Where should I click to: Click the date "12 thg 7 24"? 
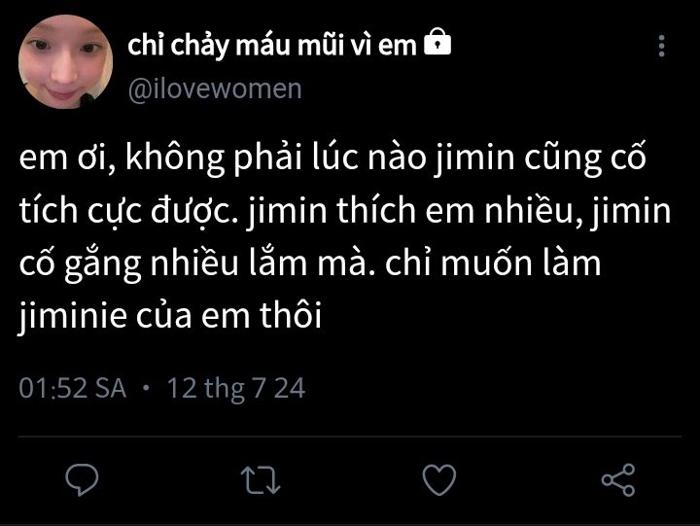[236, 389]
